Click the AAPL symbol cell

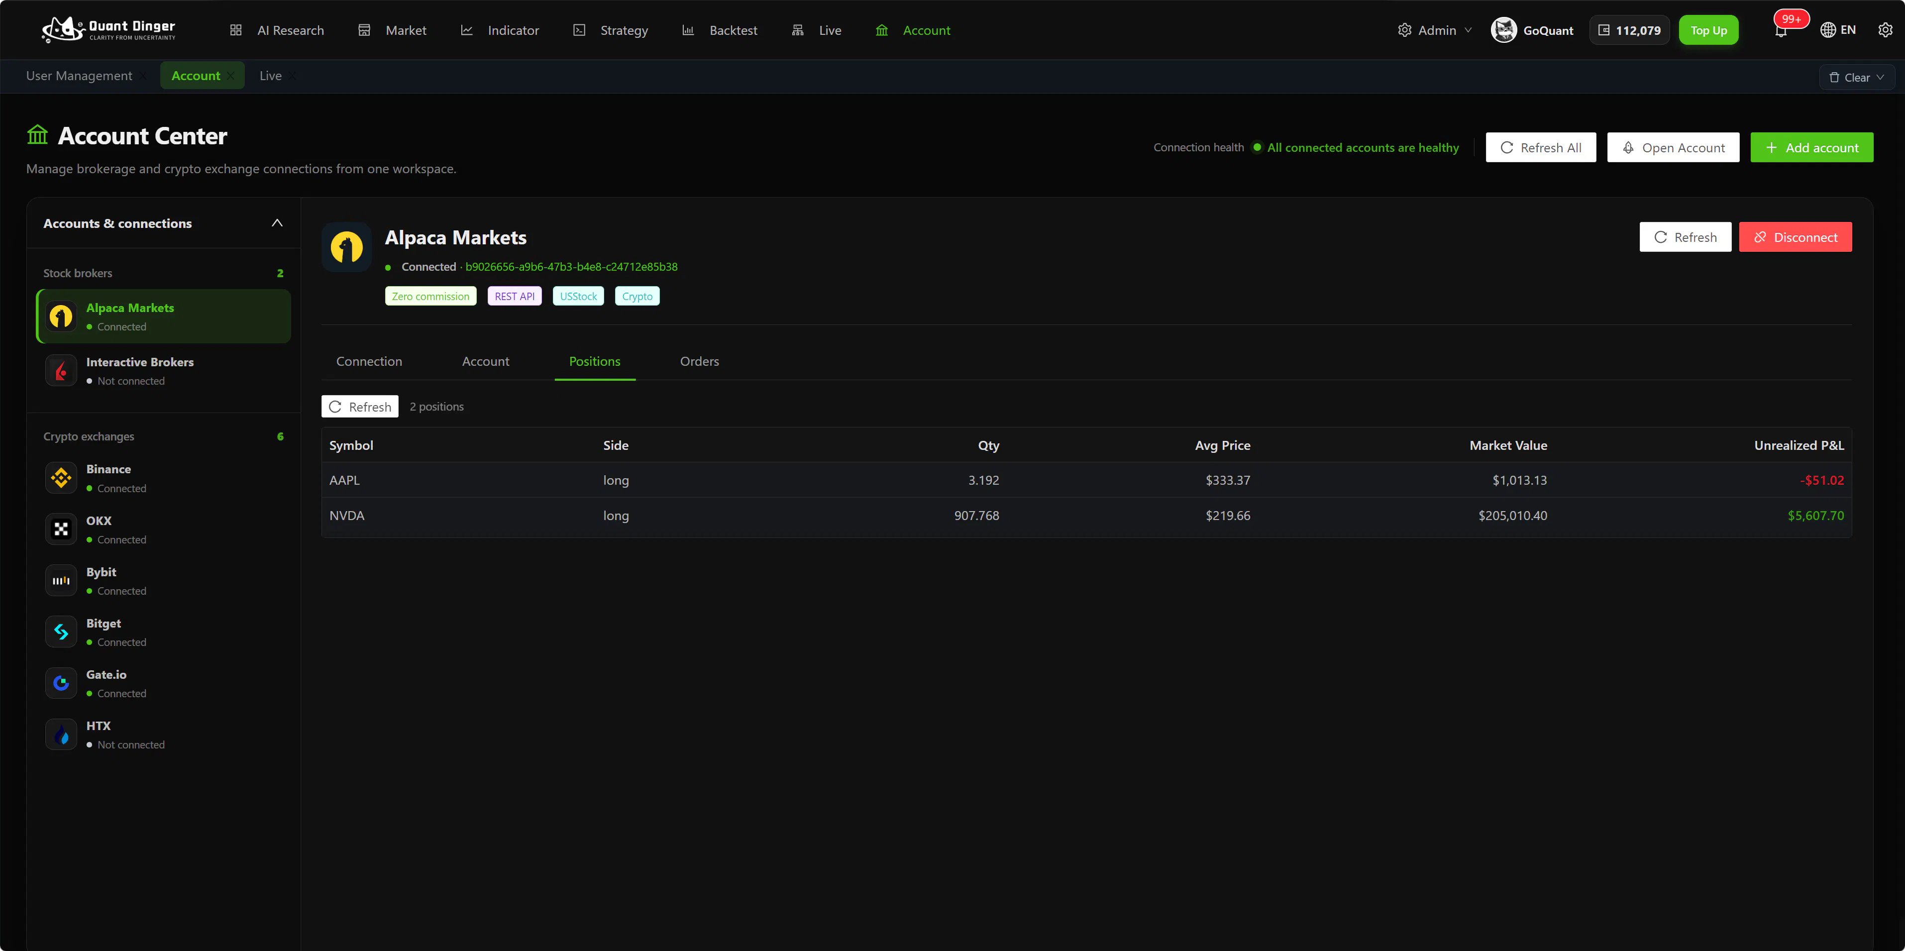pyautogui.click(x=344, y=481)
